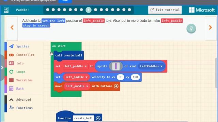Click the 'stay in screen' highlighted snippet

pyautogui.click(x=36, y=25)
